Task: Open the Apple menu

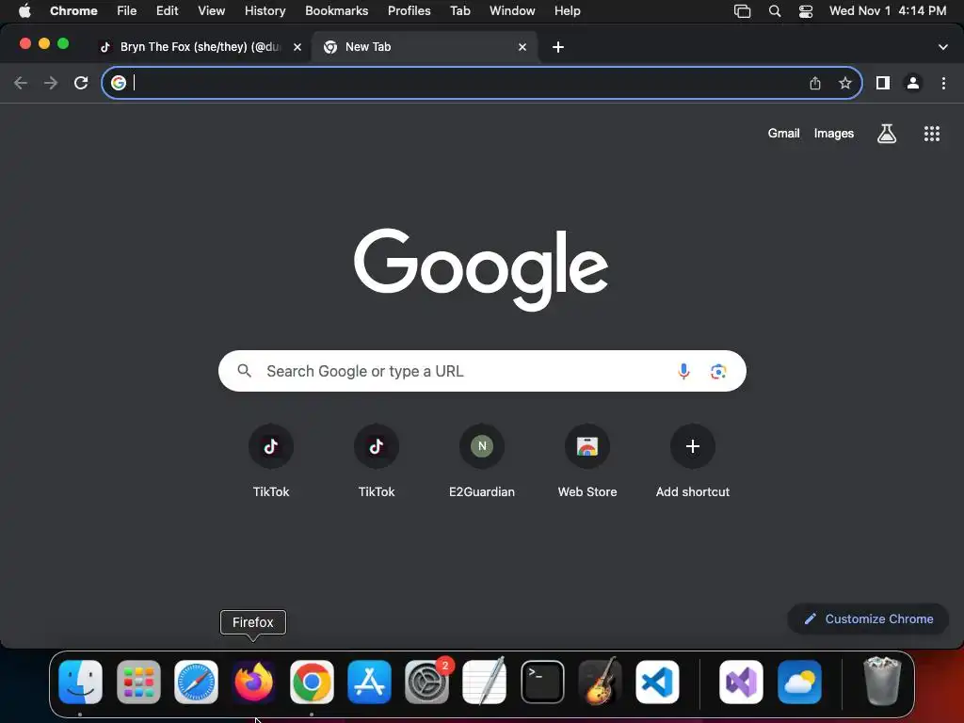Action: pos(24,11)
